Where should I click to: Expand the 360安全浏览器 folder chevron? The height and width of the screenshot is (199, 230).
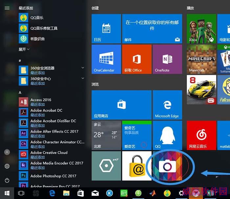coord(83,68)
